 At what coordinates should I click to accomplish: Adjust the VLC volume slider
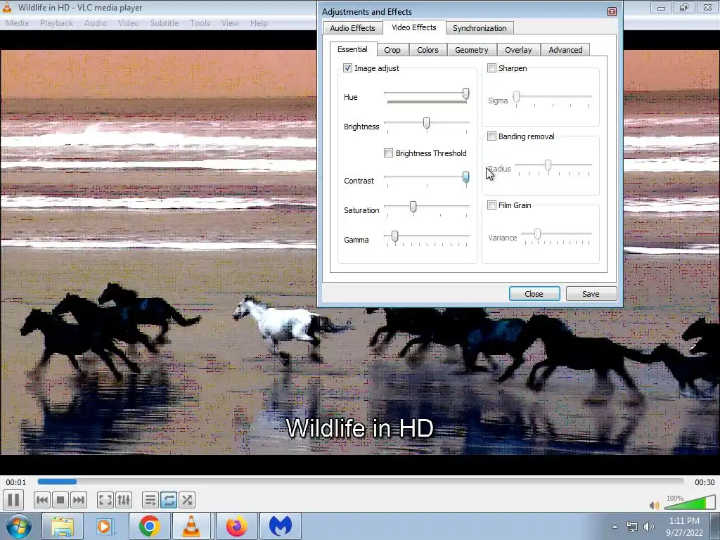(x=690, y=502)
